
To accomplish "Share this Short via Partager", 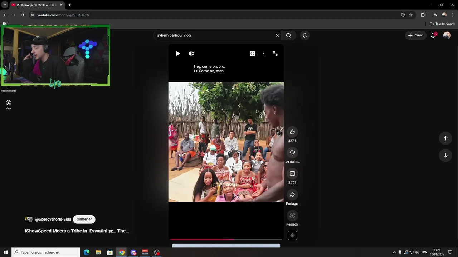I will point(292,195).
